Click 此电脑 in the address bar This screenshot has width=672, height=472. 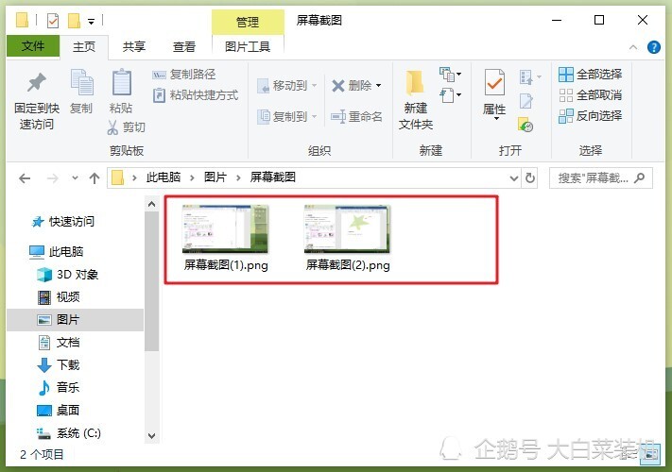click(164, 177)
